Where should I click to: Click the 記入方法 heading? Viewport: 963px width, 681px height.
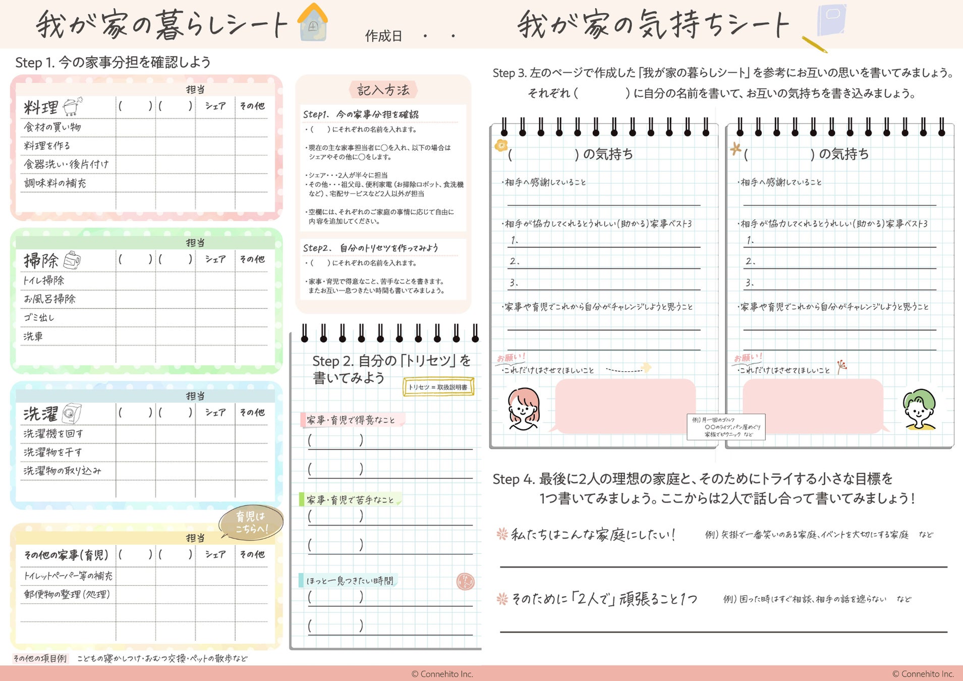(383, 90)
